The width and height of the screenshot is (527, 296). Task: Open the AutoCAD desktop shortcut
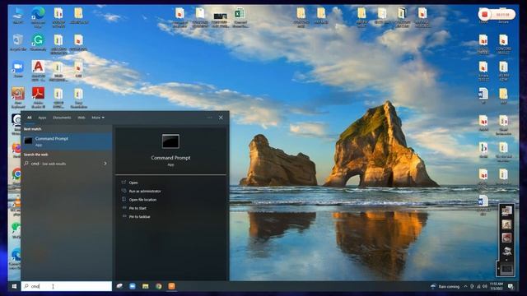click(38, 70)
